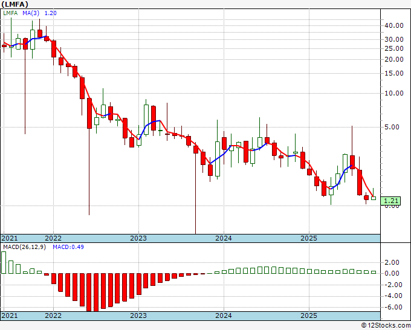Click the (LMFA) chart title
Screen dimensions: 411x330
point(15,4)
